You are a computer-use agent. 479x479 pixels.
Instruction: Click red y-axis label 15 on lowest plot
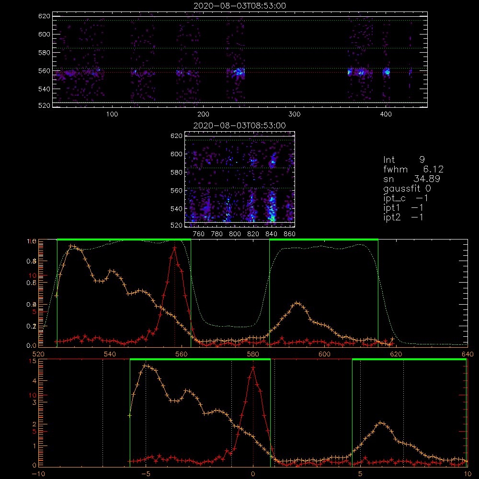33,361
